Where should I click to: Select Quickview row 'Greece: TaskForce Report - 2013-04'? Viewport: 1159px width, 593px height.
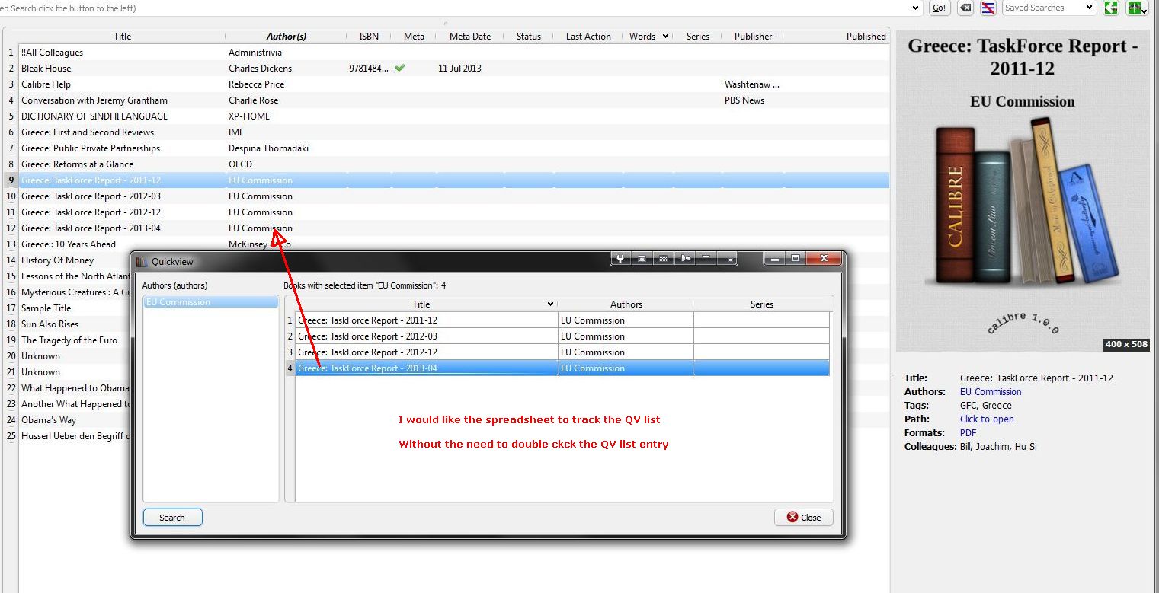coord(562,368)
